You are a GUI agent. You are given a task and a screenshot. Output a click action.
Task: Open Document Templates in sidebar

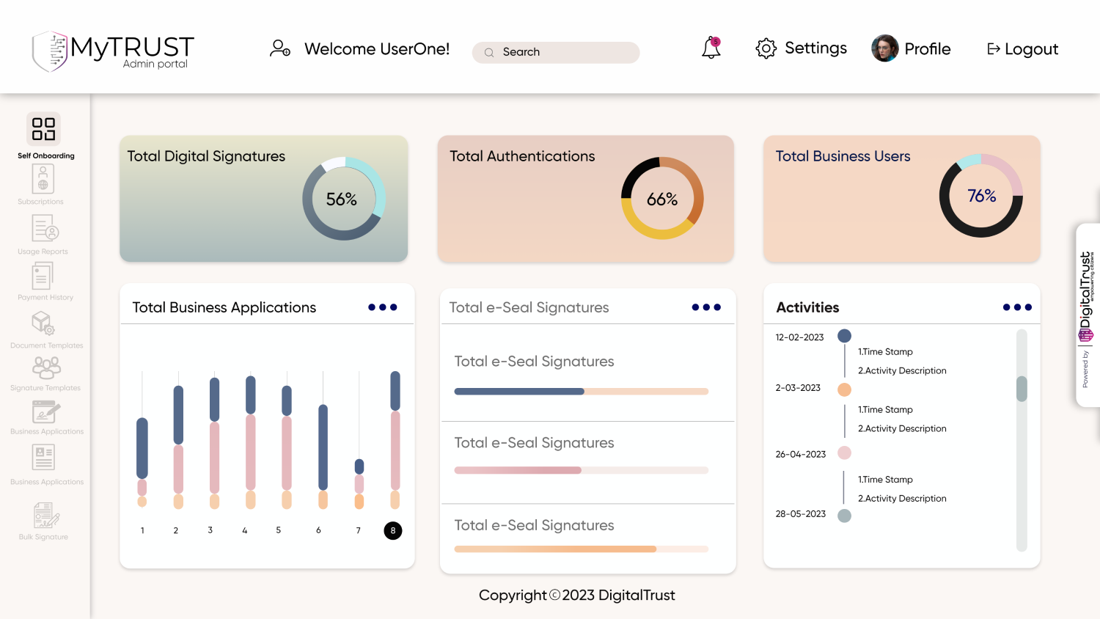coord(43,323)
